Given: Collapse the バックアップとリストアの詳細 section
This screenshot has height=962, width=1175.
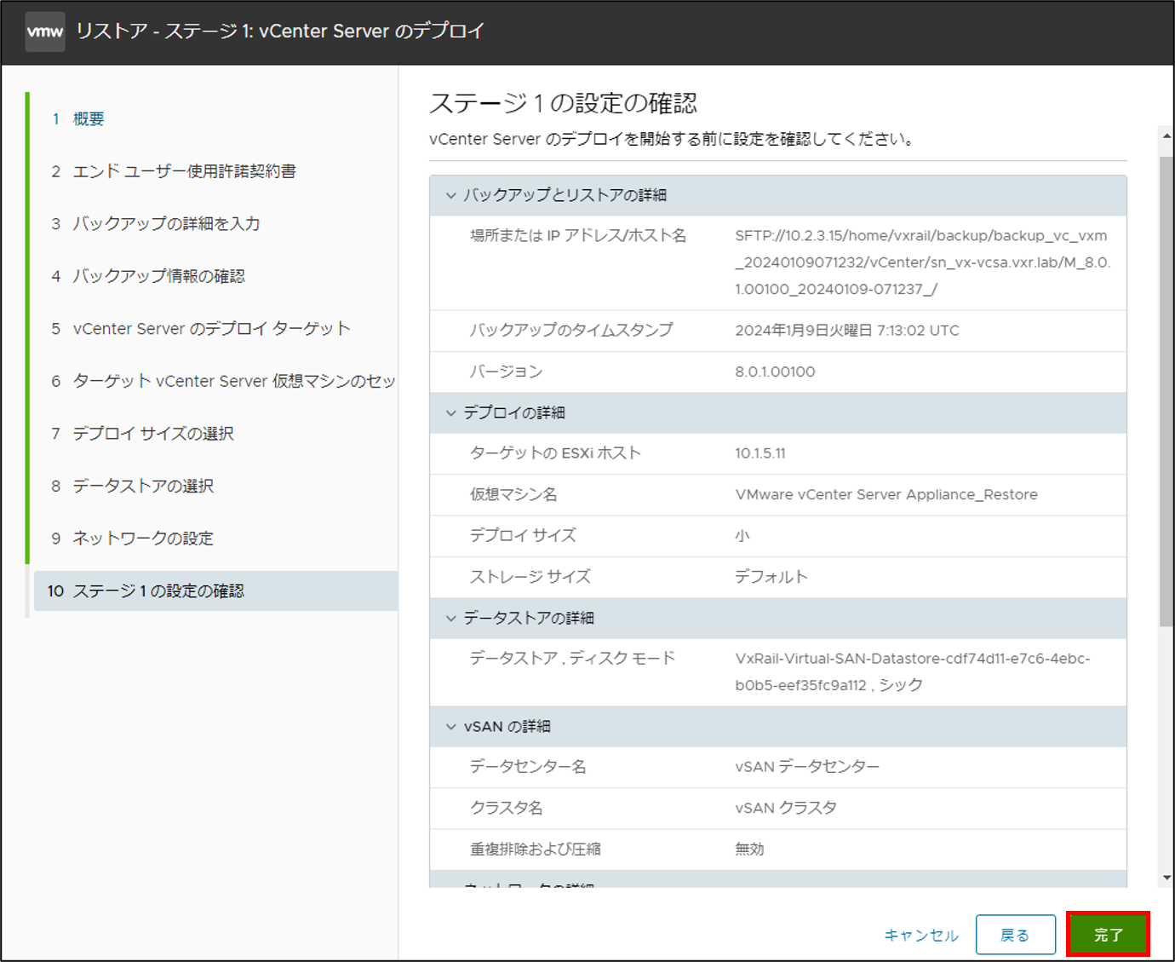Looking at the screenshot, I should pos(451,195).
